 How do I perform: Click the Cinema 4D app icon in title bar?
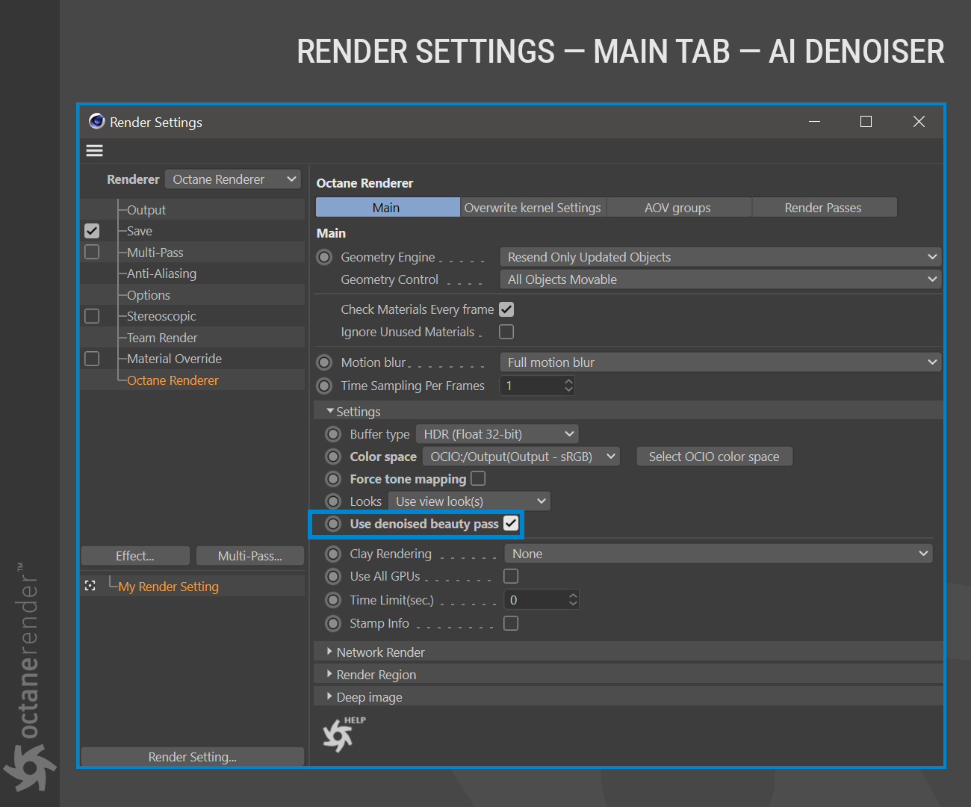coord(96,121)
